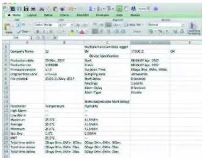Screen dimensions: 208x166
Task: Select the cell containing Temperature
Action: click(x=64, y=106)
